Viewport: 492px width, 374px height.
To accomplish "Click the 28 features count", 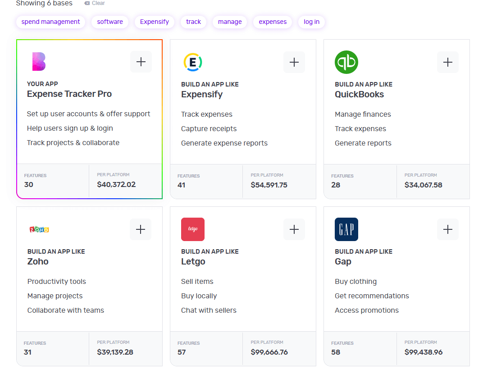I will tap(336, 185).
